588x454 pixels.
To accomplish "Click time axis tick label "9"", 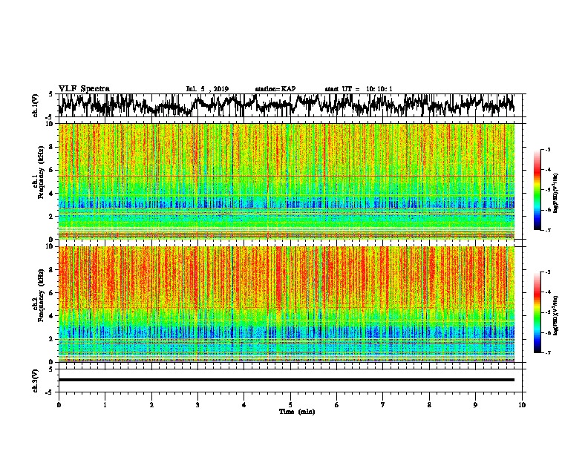I will click(475, 405).
